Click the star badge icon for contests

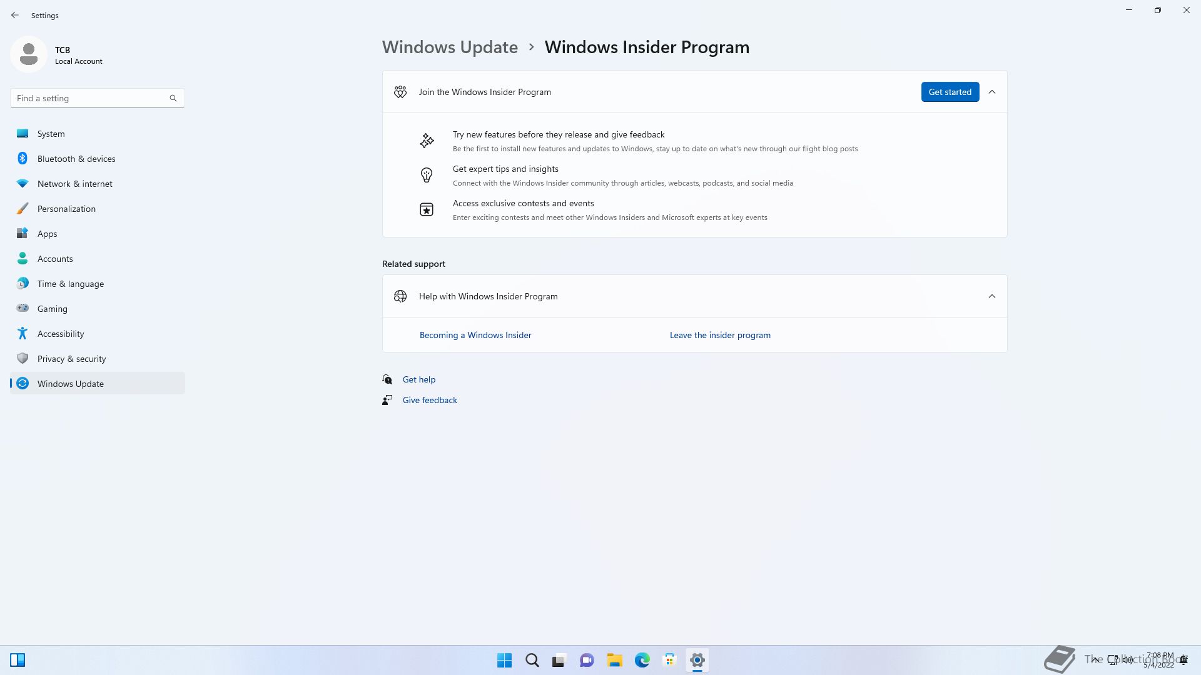tap(427, 209)
